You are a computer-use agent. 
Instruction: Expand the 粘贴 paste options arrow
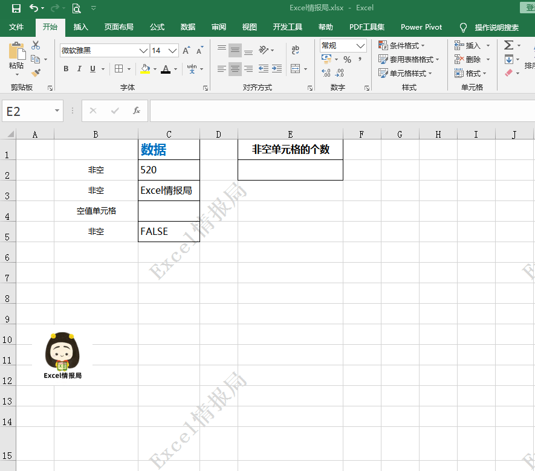pyautogui.click(x=17, y=74)
